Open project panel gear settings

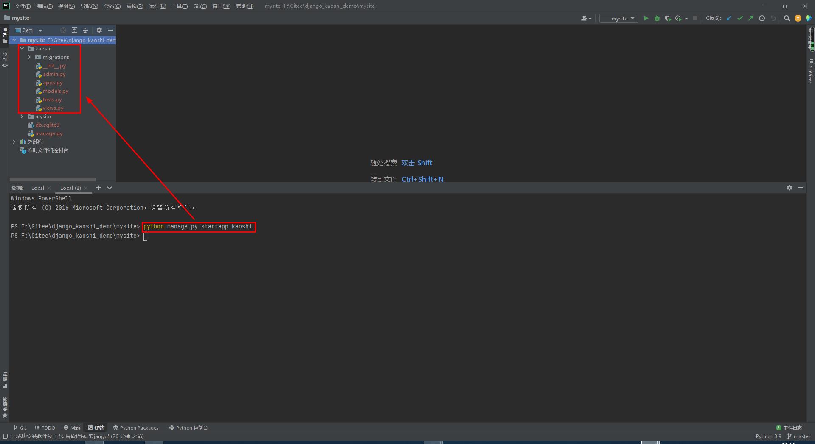click(99, 30)
